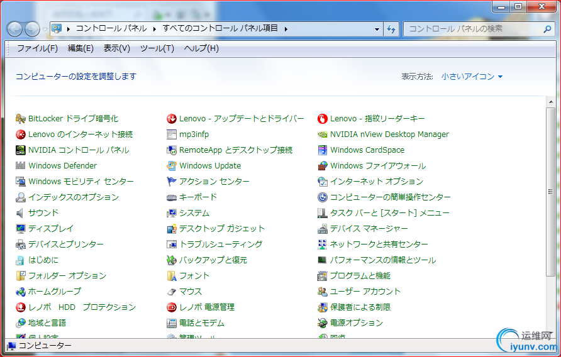The width and height of the screenshot is (561, 357).
Task: Expand the arrow after コントロール パネル in breadcrumb
Action: (x=155, y=29)
